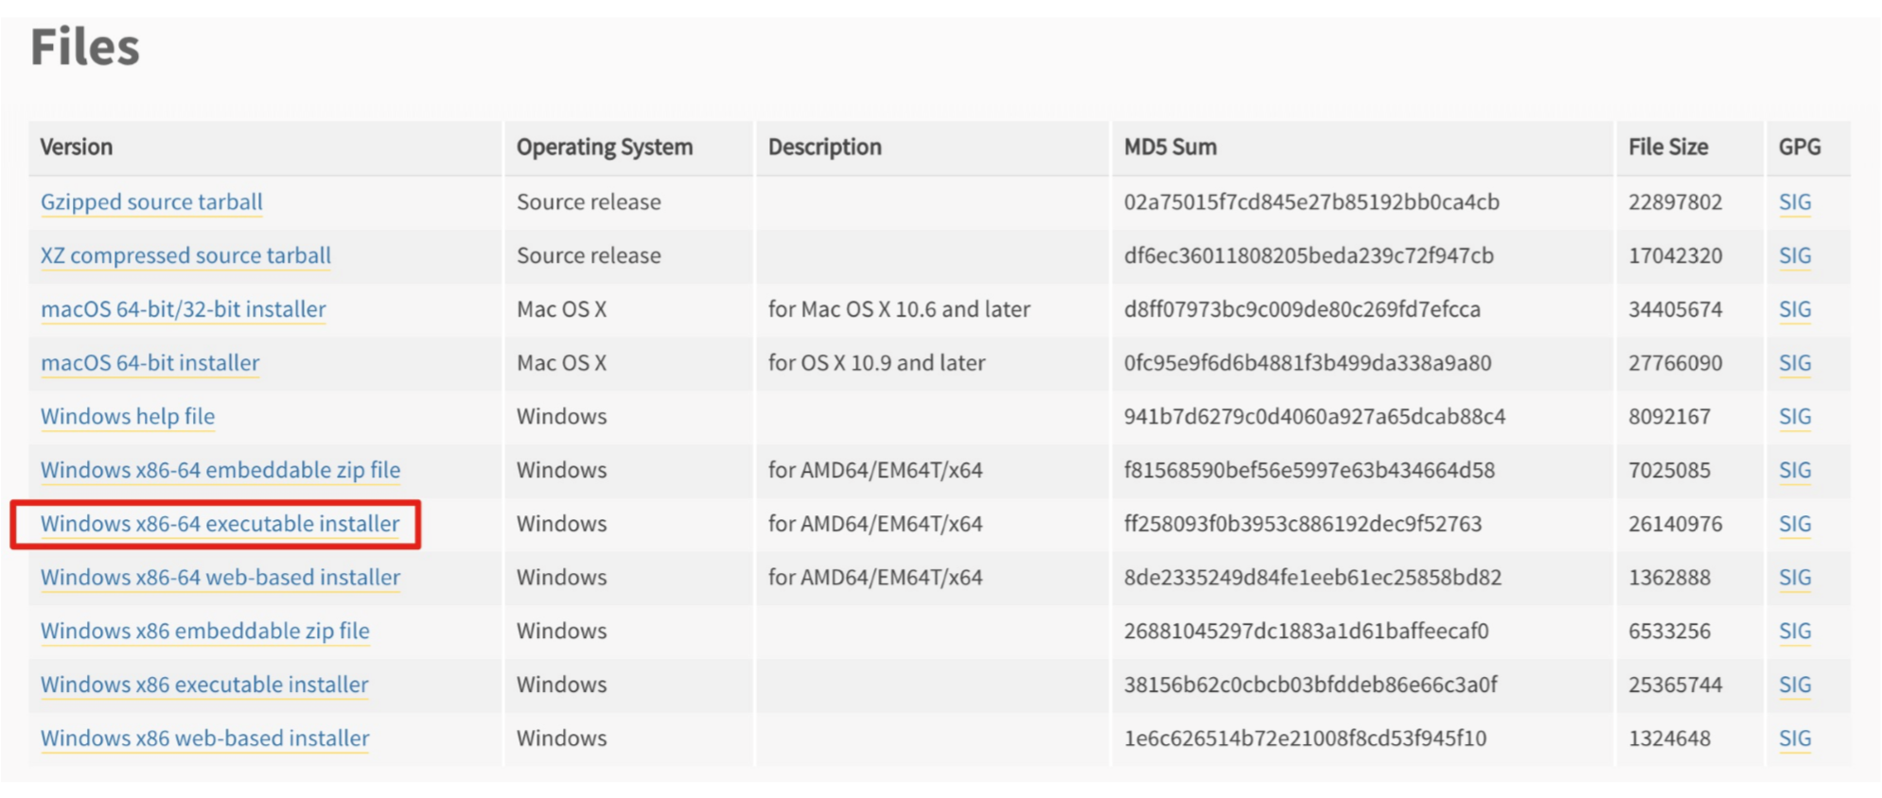
Task: Download Windows x86 web-based installer
Action: point(205,738)
